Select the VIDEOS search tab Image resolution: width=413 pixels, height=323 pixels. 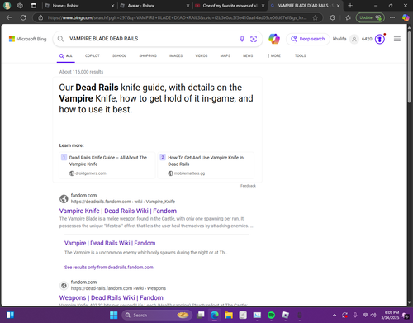(202, 55)
